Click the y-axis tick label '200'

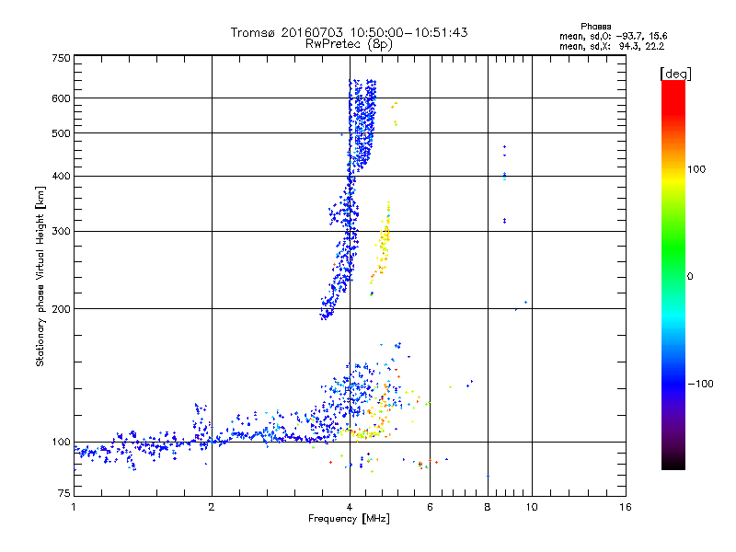tap(62, 309)
